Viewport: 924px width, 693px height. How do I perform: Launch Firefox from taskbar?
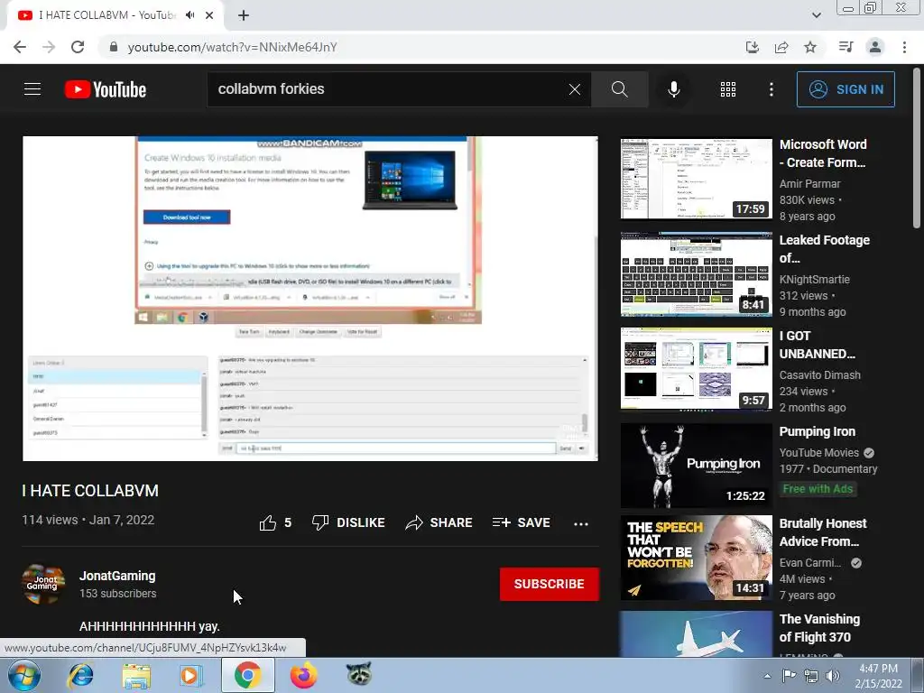pos(303,675)
